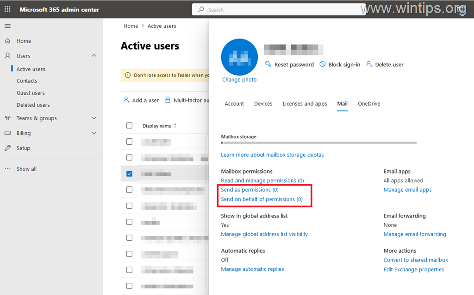Screen dimensions: 474x295
Task: Click the Active users breadcrumb
Action: coord(162,26)
